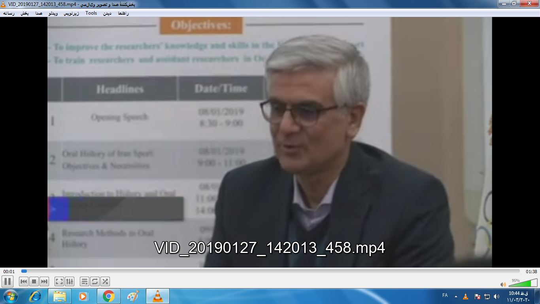Open Google Chrome from the taskbar
Viewport: 540px width, 304px height.
[x=108, y=296]
